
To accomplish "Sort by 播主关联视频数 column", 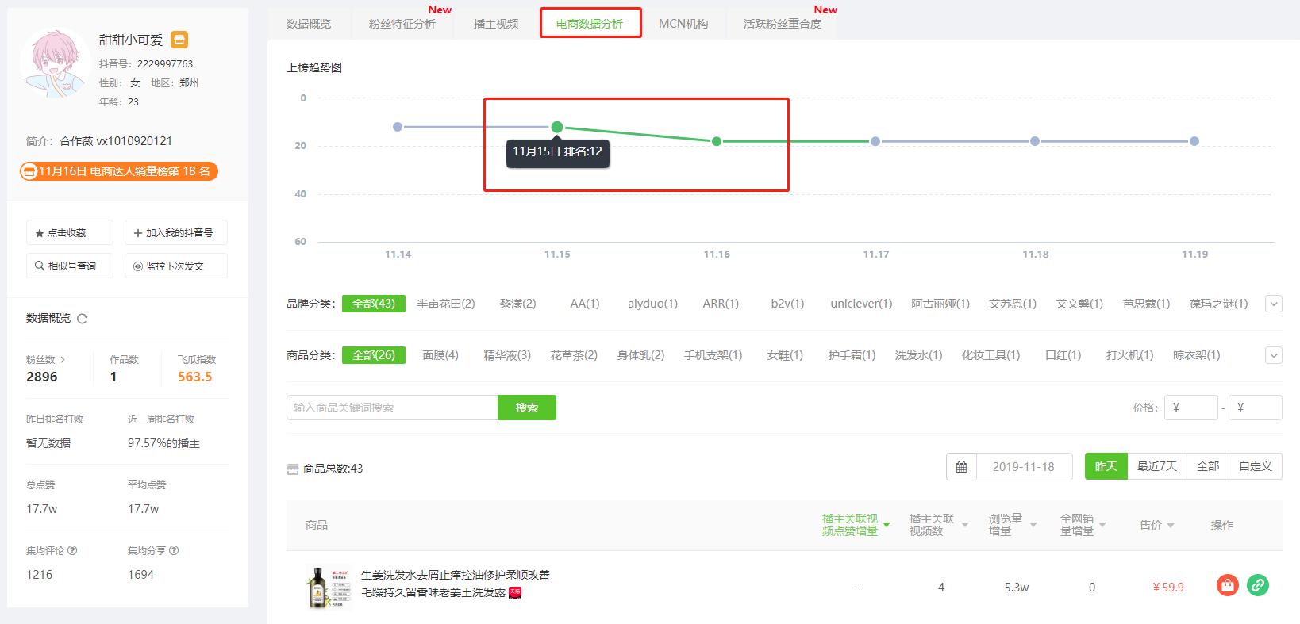I will [x=939, y=525].
